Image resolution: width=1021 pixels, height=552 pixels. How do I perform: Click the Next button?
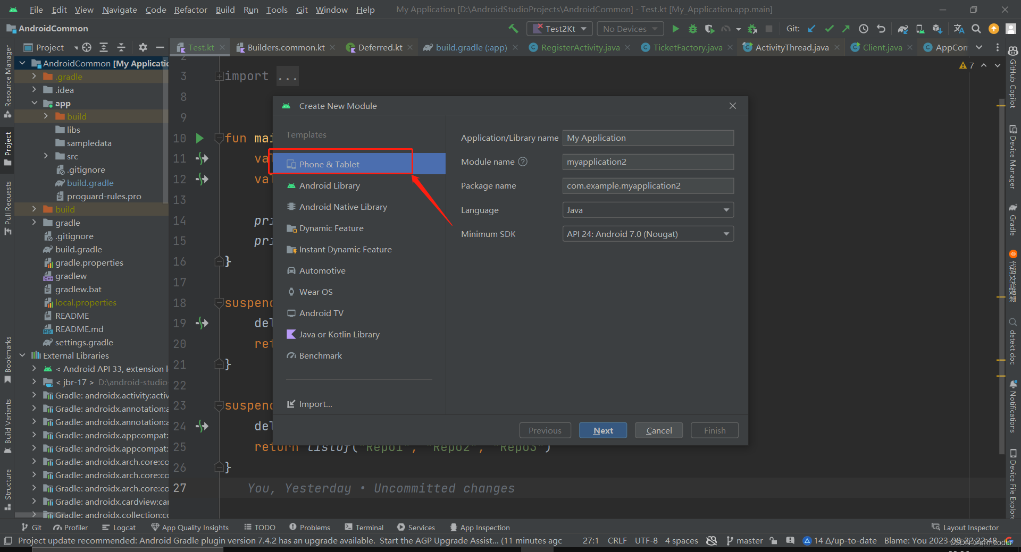pyautogui.click(x=603, y=430)
